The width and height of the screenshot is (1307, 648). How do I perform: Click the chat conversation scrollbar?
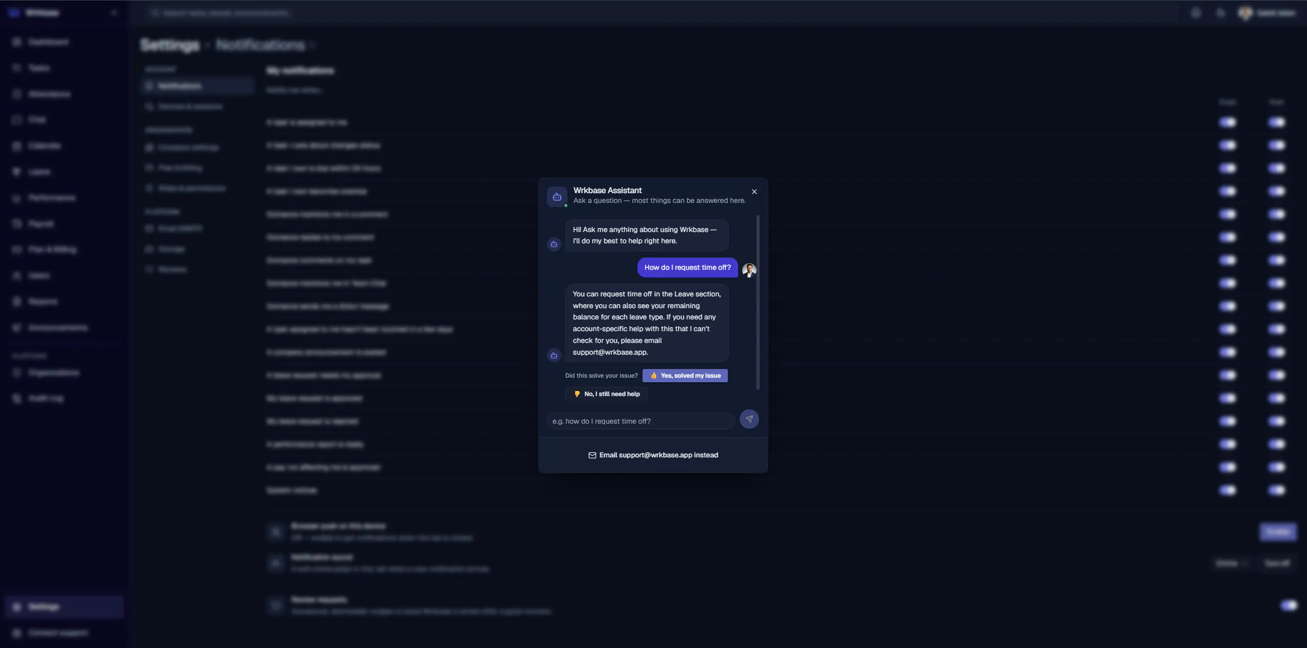point(758,303)
